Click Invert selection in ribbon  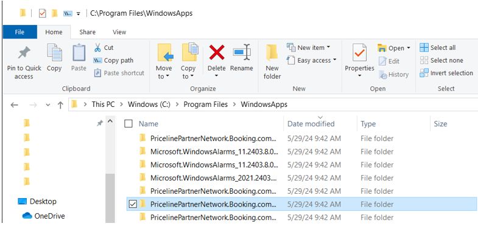pos(446,73)
